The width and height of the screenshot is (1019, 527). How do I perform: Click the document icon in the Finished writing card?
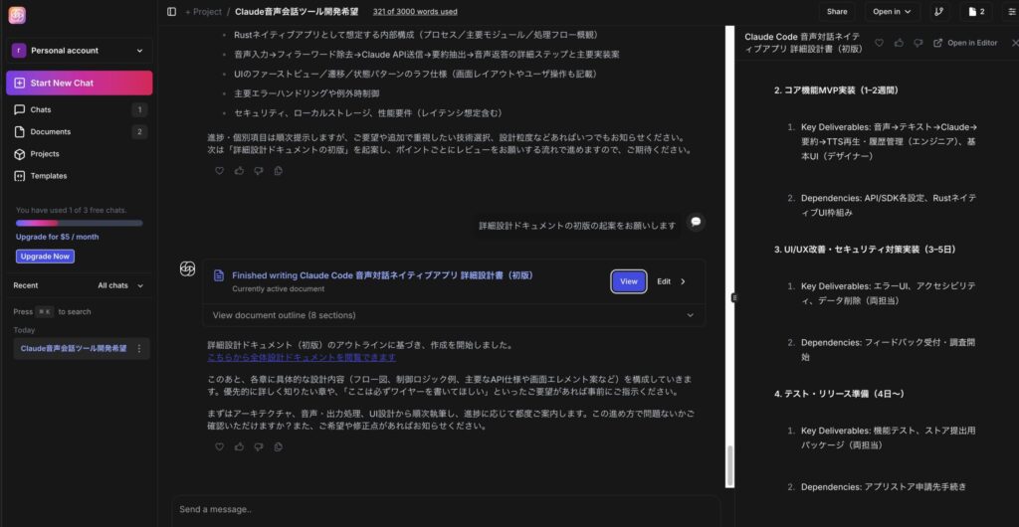[x=219, y=275]
